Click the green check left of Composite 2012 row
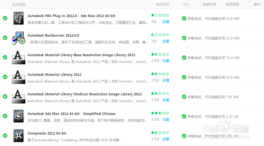Viewport: 264px width, 146px height. (x=5, y=136)
